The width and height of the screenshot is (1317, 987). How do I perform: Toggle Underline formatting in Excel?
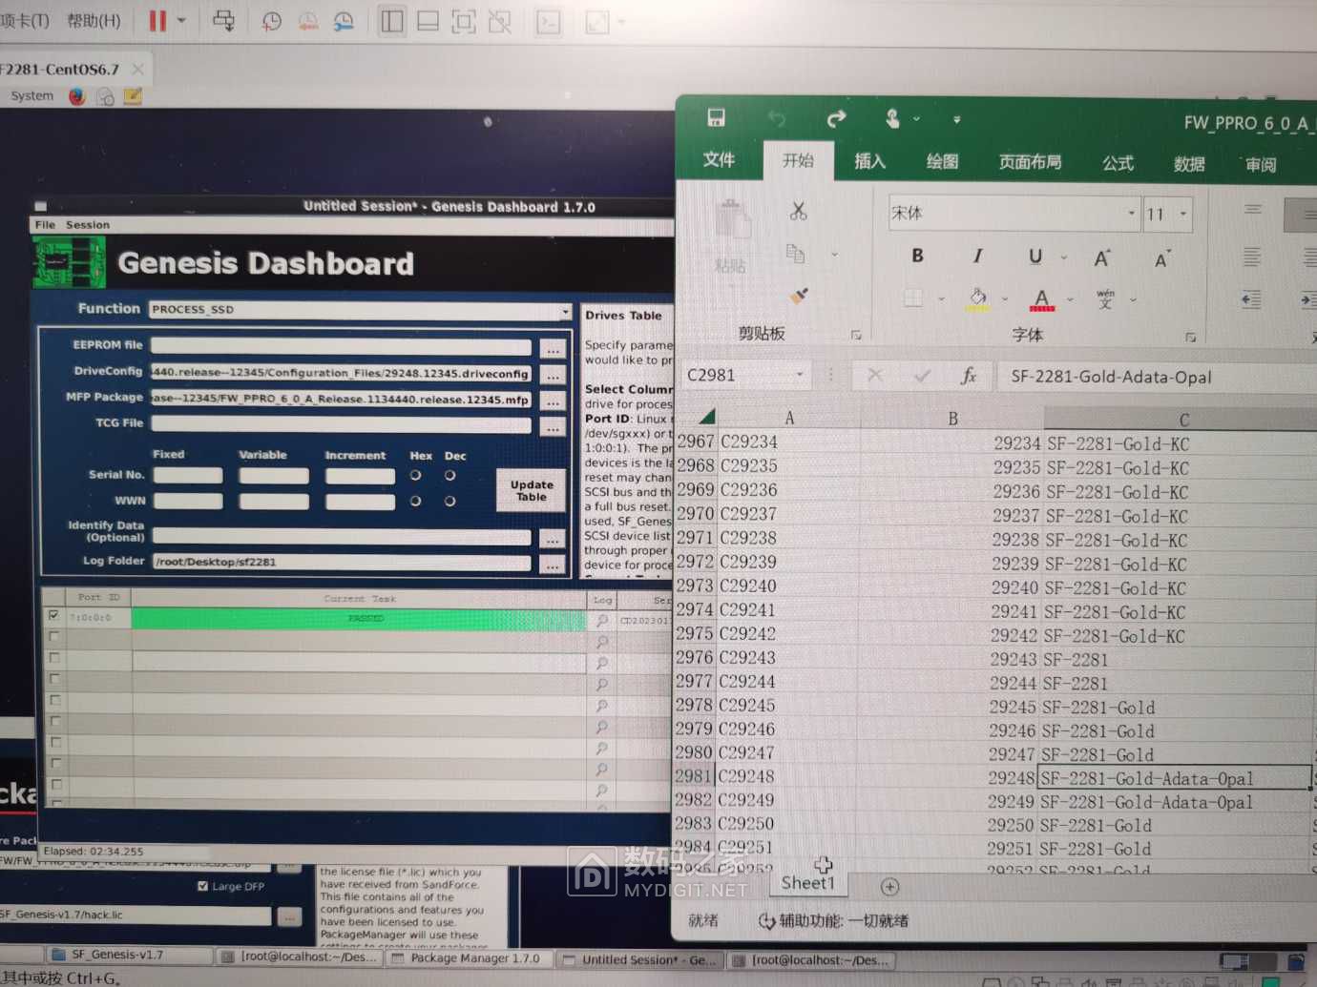pos(1035,257)
